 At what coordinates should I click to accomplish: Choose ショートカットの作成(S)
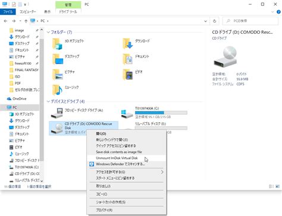pos(127,202)
